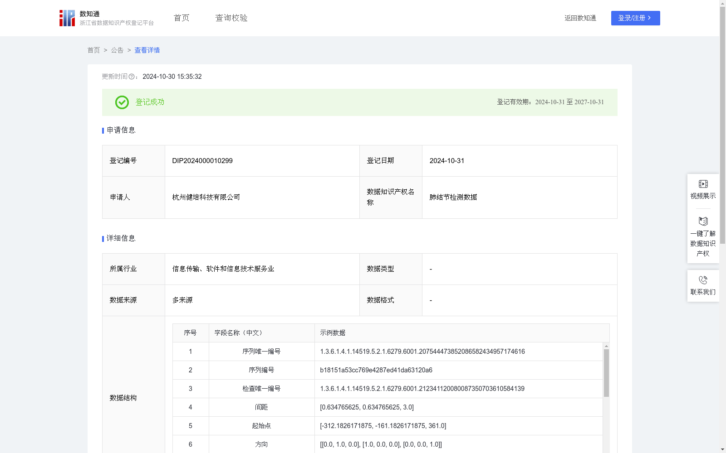Open the 查询校验 navigation tab

click(x=231, y=18)
